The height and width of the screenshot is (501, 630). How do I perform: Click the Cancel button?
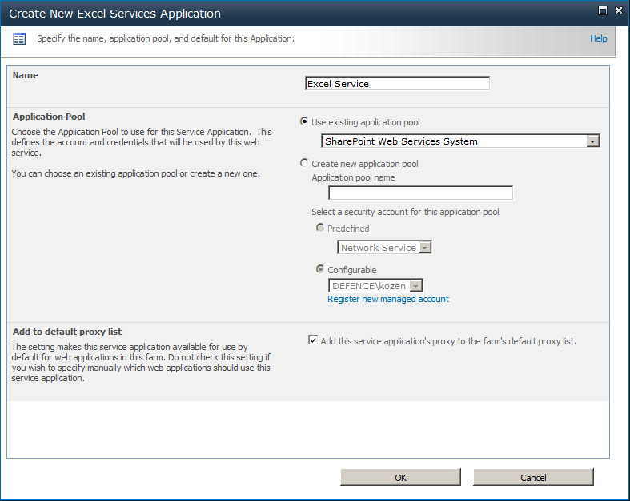(x=533, y=477)
